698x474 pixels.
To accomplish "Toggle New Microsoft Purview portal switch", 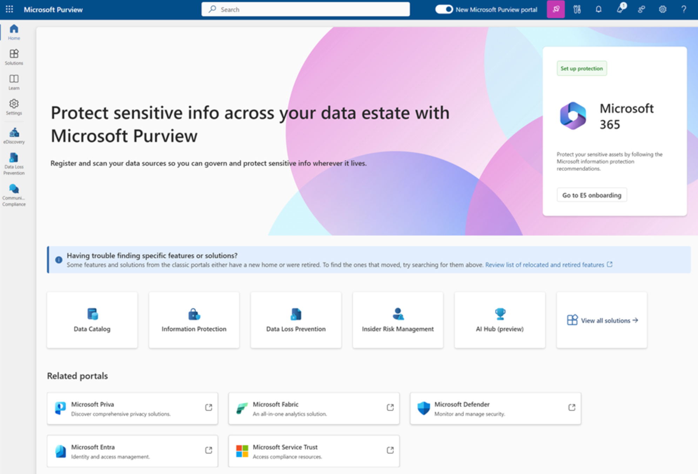I will point(444,9).
